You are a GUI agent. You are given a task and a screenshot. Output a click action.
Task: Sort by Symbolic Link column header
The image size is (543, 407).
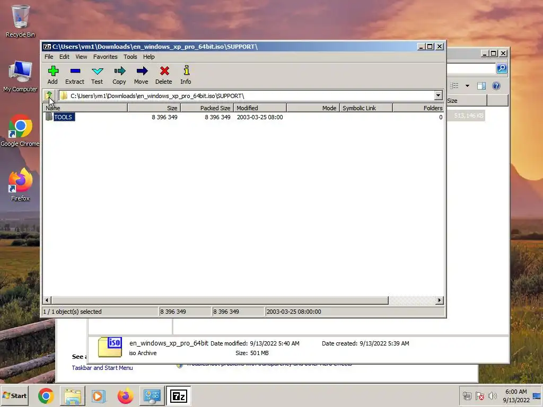[x=366, y=108]
